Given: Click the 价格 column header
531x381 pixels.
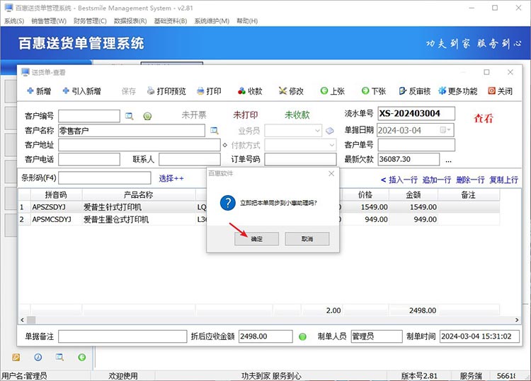Looking at the screenshot, I should [365, 194].
